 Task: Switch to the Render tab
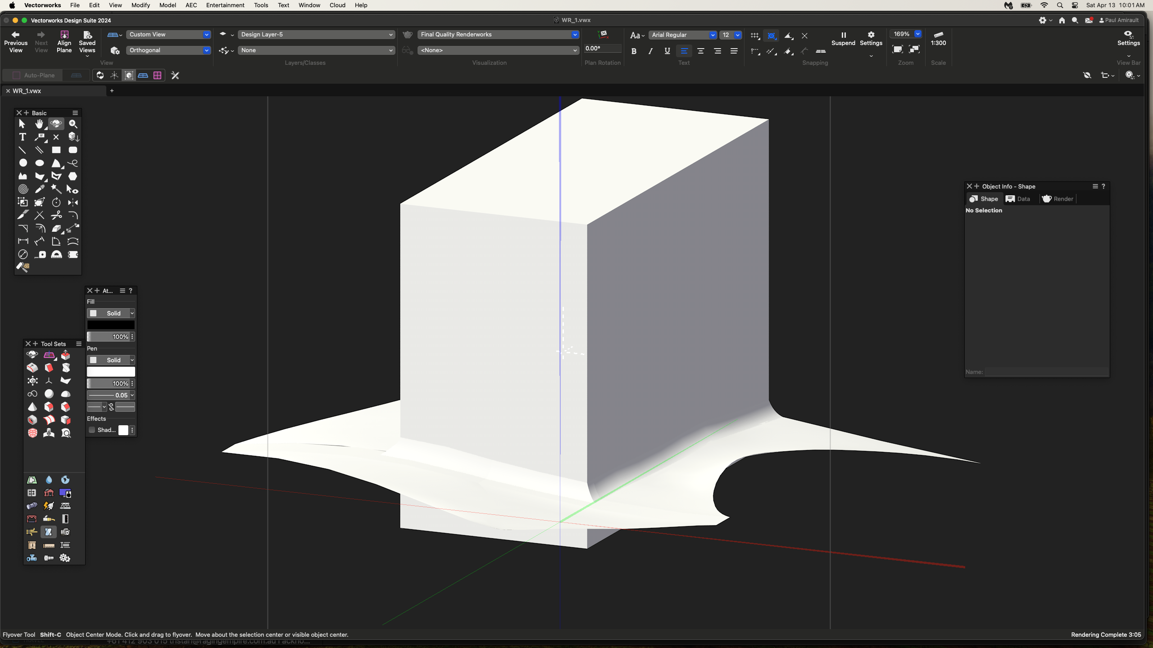point(1058,199)
